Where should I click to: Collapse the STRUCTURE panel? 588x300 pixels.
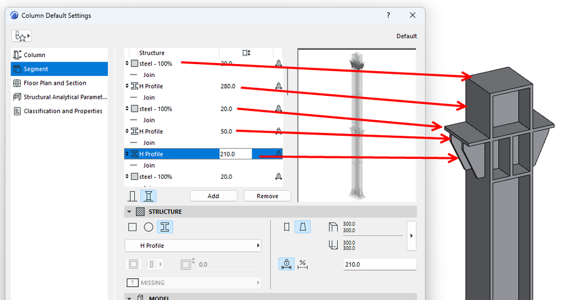(130, 212)
